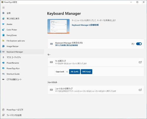Click the Keyboard Manager preview thumbnail
Viewport: 147px width, 119px height.
click(59, 26)
